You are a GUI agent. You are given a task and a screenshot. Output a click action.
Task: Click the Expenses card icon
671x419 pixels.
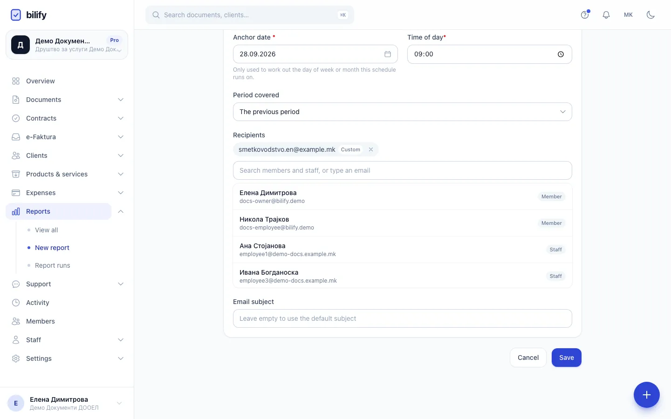tap(16, 193)
